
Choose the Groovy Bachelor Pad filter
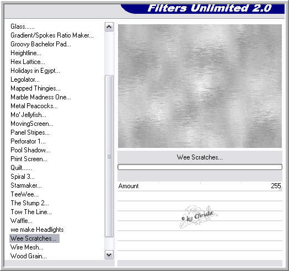pyautogui.click(x=41, y=44)
